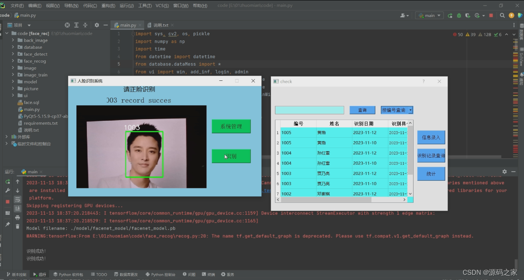
Task: Open Search Everywhere magnifier
Action: pos(502,16)
